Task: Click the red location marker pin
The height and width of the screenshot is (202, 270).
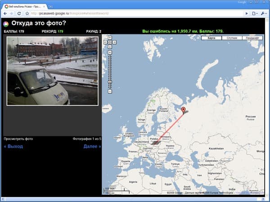Action: [184, 110]
